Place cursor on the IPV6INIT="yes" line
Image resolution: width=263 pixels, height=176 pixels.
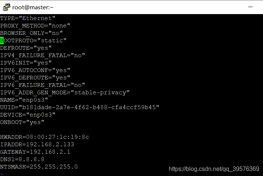[x=26, y=62]
